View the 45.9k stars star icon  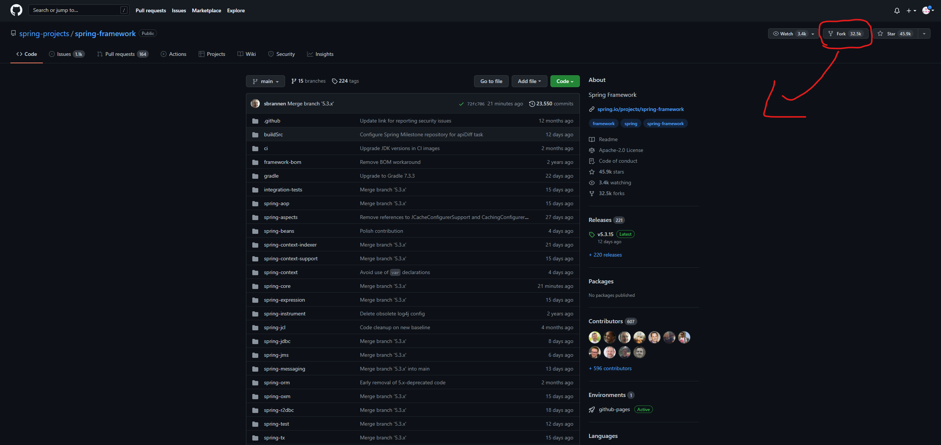[x=592, y=172]
